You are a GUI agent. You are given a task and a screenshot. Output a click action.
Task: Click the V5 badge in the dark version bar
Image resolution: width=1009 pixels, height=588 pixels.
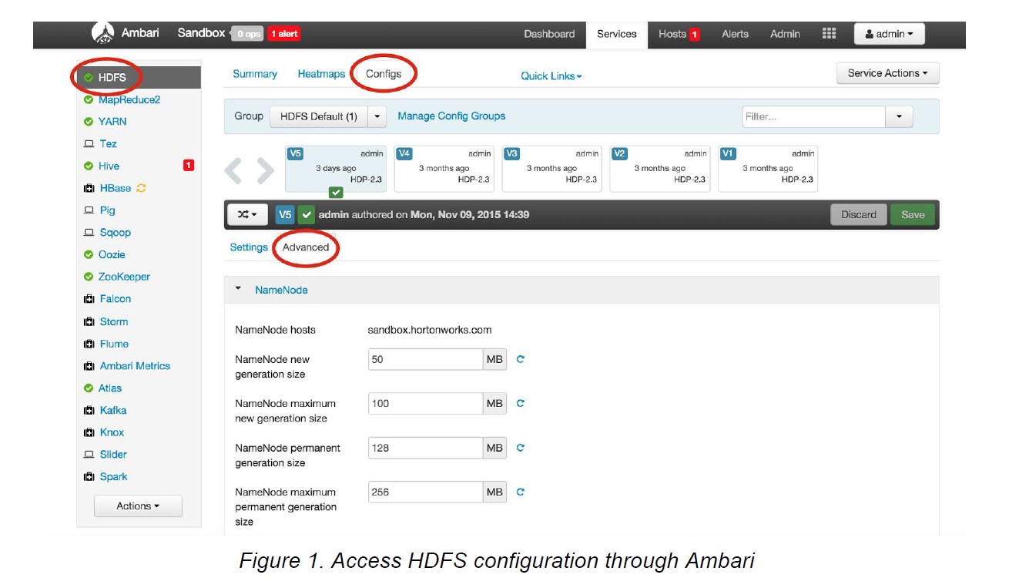pos(285,214)
